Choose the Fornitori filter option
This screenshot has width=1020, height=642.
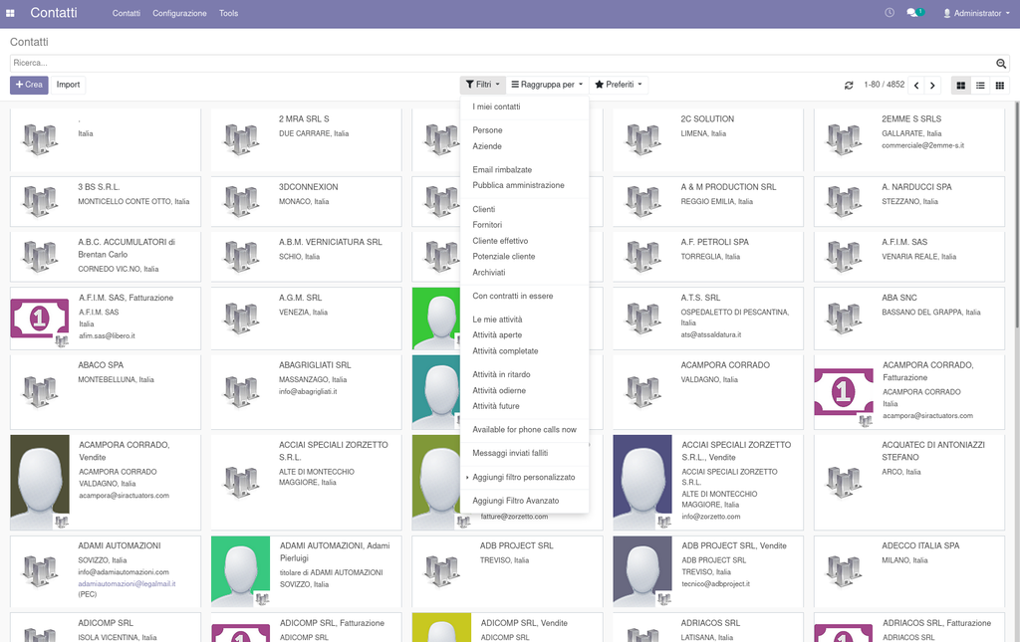tap(488, 225)
